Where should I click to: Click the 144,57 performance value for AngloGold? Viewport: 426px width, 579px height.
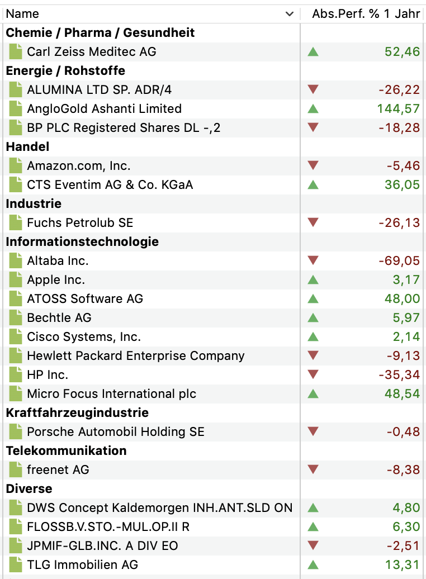[398, 109]
